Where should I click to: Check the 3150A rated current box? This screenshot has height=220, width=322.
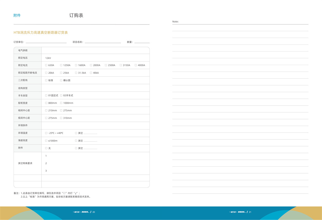coord(121,65)
